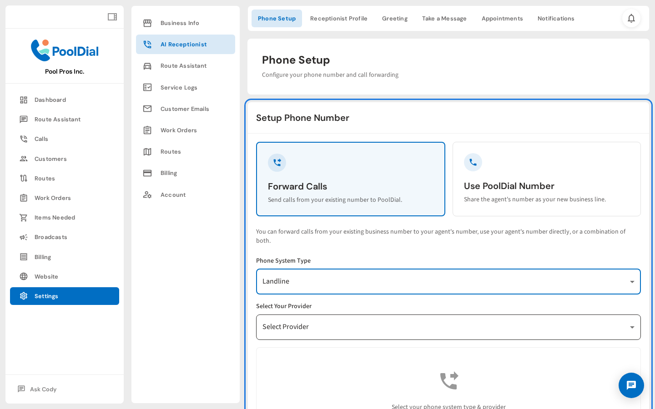
Task: Click the PoolDial logo
Action: click(65, 50)
